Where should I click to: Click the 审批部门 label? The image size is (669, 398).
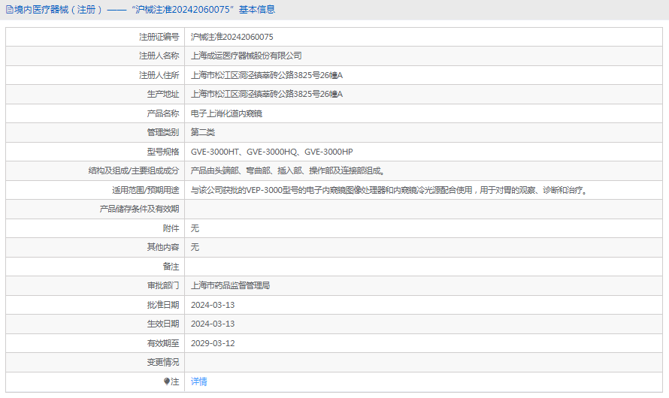point(163,285)
